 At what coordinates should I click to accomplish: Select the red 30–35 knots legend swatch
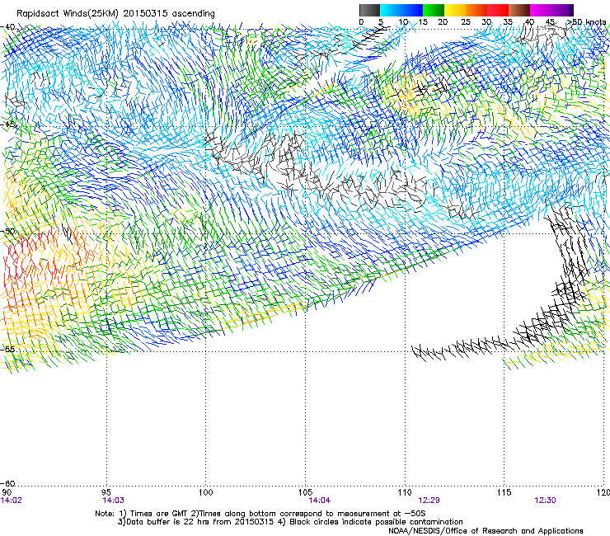pos(498,10)
